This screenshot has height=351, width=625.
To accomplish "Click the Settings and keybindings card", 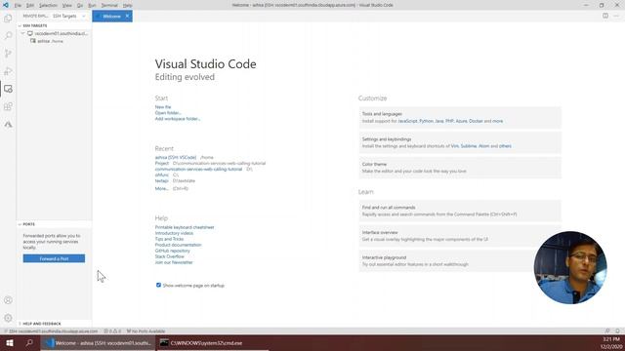I will tap(460, 142).
